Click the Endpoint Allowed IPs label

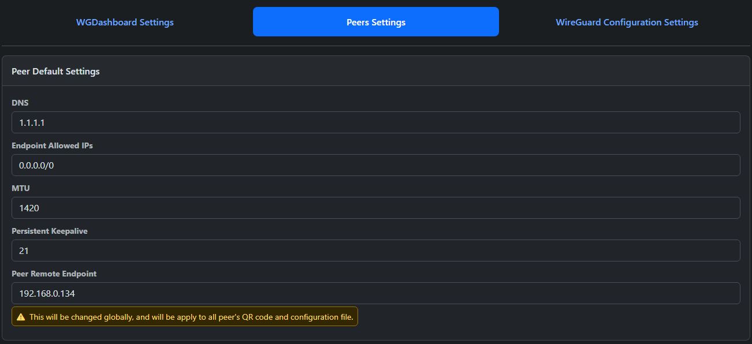52,145
